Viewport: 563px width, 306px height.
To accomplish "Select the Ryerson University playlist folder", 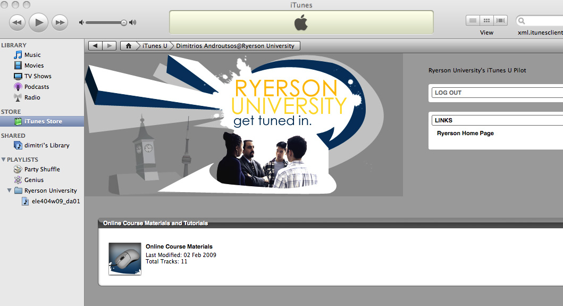I will [51, 191].
